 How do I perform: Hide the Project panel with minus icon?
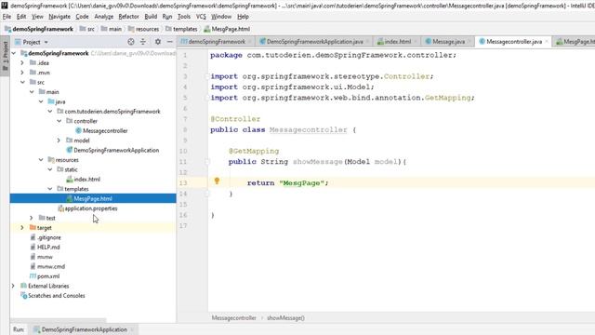170,42
